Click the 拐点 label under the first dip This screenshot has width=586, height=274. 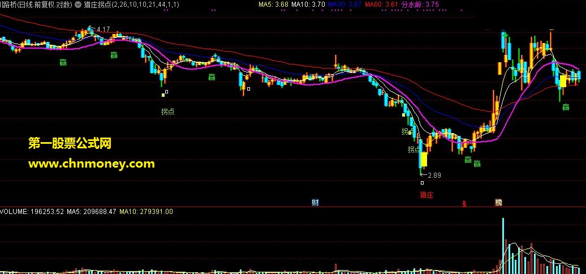click(x=168, y=112)
